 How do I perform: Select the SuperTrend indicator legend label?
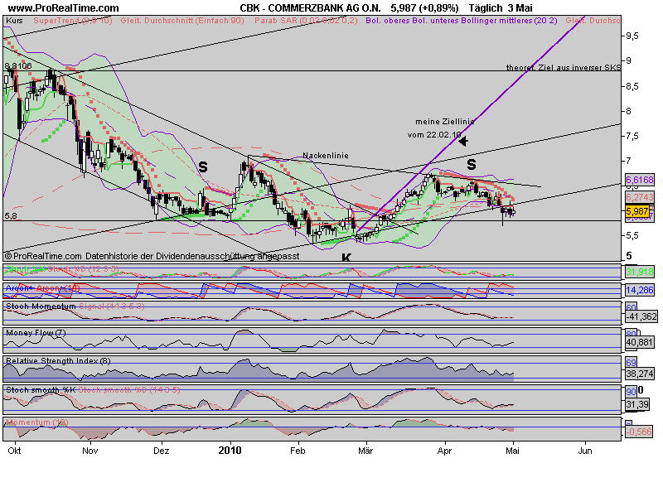pos(73,20)
